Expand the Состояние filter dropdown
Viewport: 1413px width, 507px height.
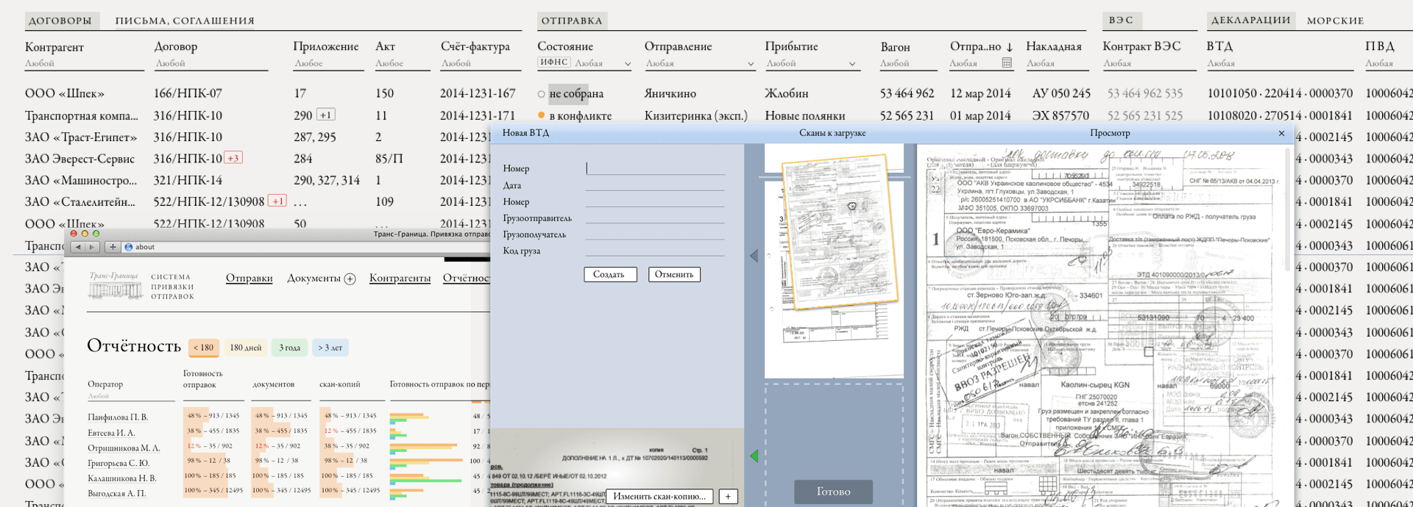(x=628, y=64)
